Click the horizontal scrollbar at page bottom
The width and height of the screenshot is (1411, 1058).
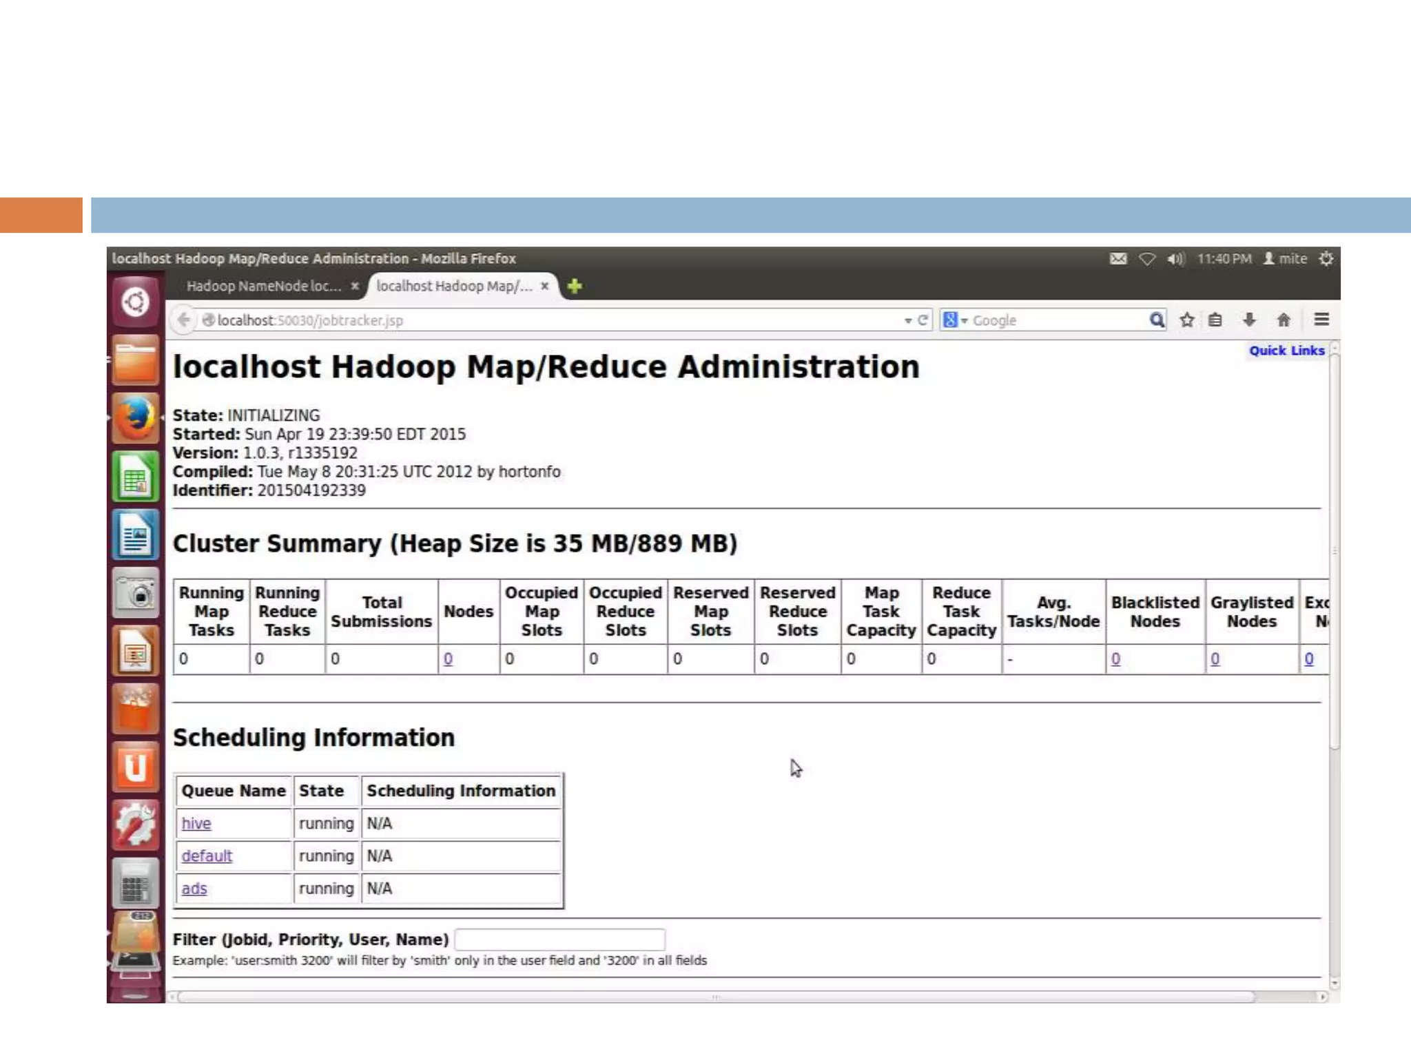coord(715,997)
